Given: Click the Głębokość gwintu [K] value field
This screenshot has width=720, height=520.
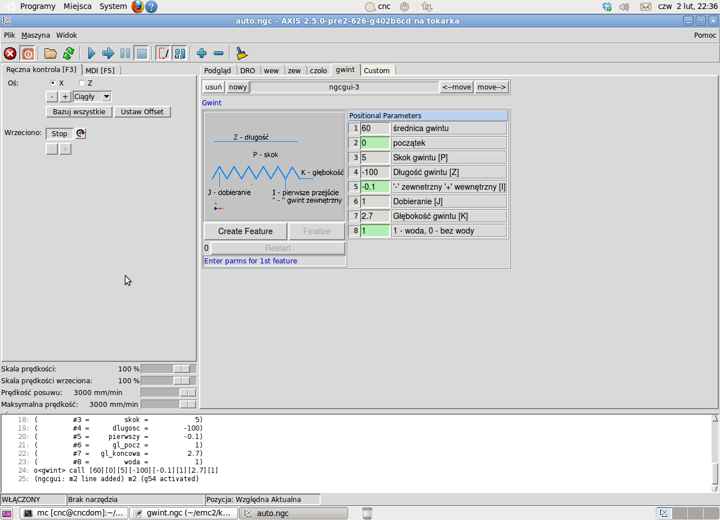Looking at the screenshot, I should (375, 216).
